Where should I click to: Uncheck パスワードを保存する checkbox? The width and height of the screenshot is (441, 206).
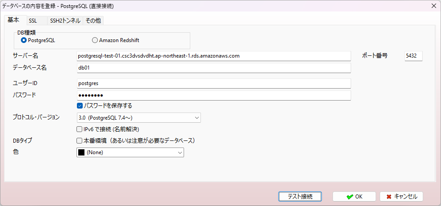(x=79, y=106)
